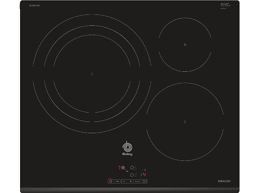Image resolution: width=259 pixels, height=193 pixels.
Task: Tap the red timer display '14'
Action: click(x=143, y=175)
